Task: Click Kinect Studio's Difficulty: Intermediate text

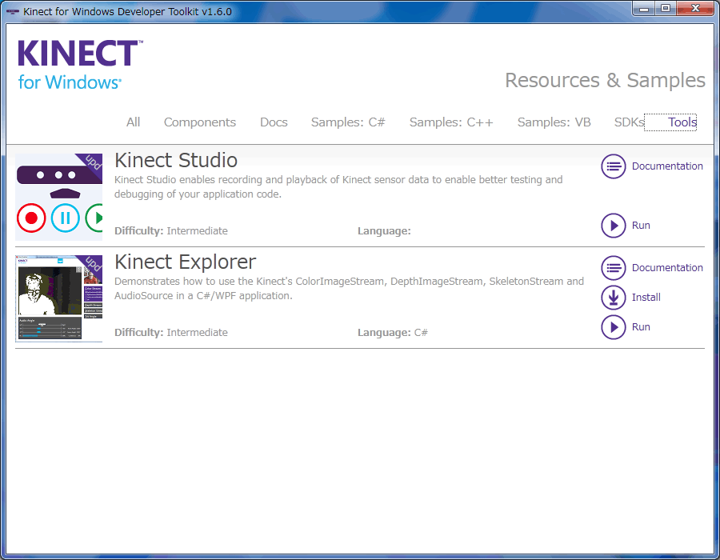Action: 171,231
